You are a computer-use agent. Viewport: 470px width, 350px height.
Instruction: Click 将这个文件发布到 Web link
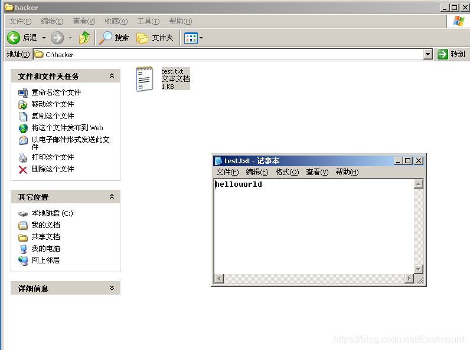coord(67,128)
